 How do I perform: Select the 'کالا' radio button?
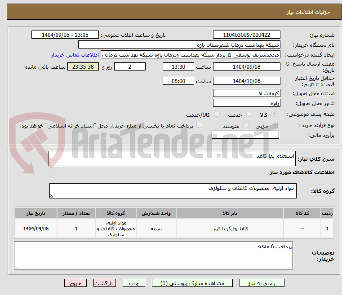click(x=274, y=114)
